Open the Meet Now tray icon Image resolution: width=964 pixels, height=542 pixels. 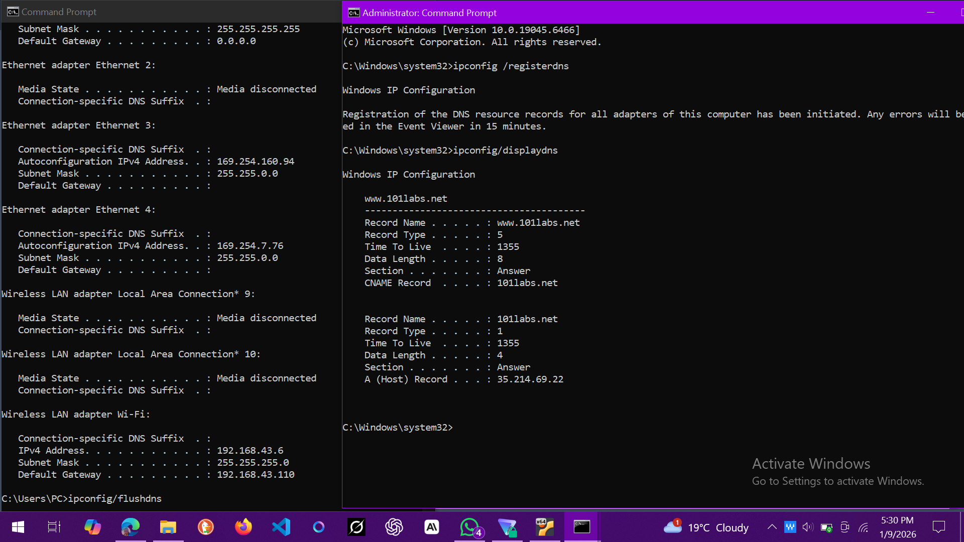pyautogui.click(x=845, y=527)
